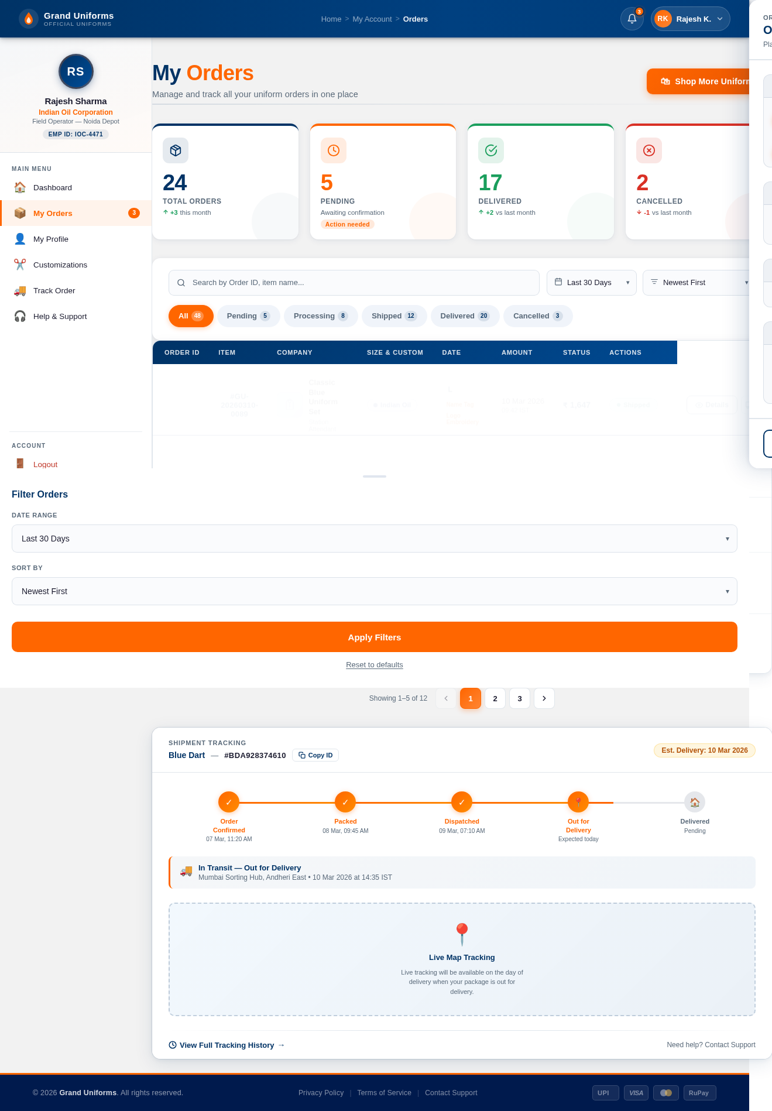Click the Cancelled orders X icon
The width and height of the screenshot is (772, 1111).
(x=649, y=150)
